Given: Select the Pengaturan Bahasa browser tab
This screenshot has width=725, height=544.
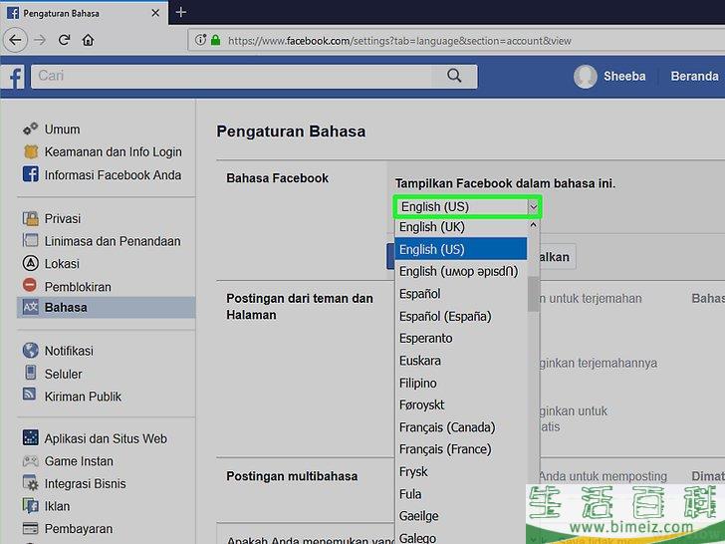Looking at the screenshot, I should (x=84, y=13).
